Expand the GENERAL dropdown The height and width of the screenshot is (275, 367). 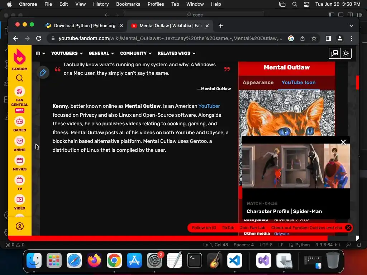(x=101, y=53)
